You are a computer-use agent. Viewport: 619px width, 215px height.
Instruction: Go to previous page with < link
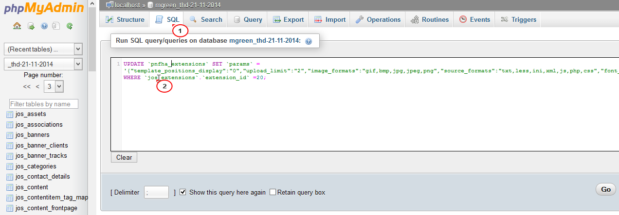click(x=37, y=86)
